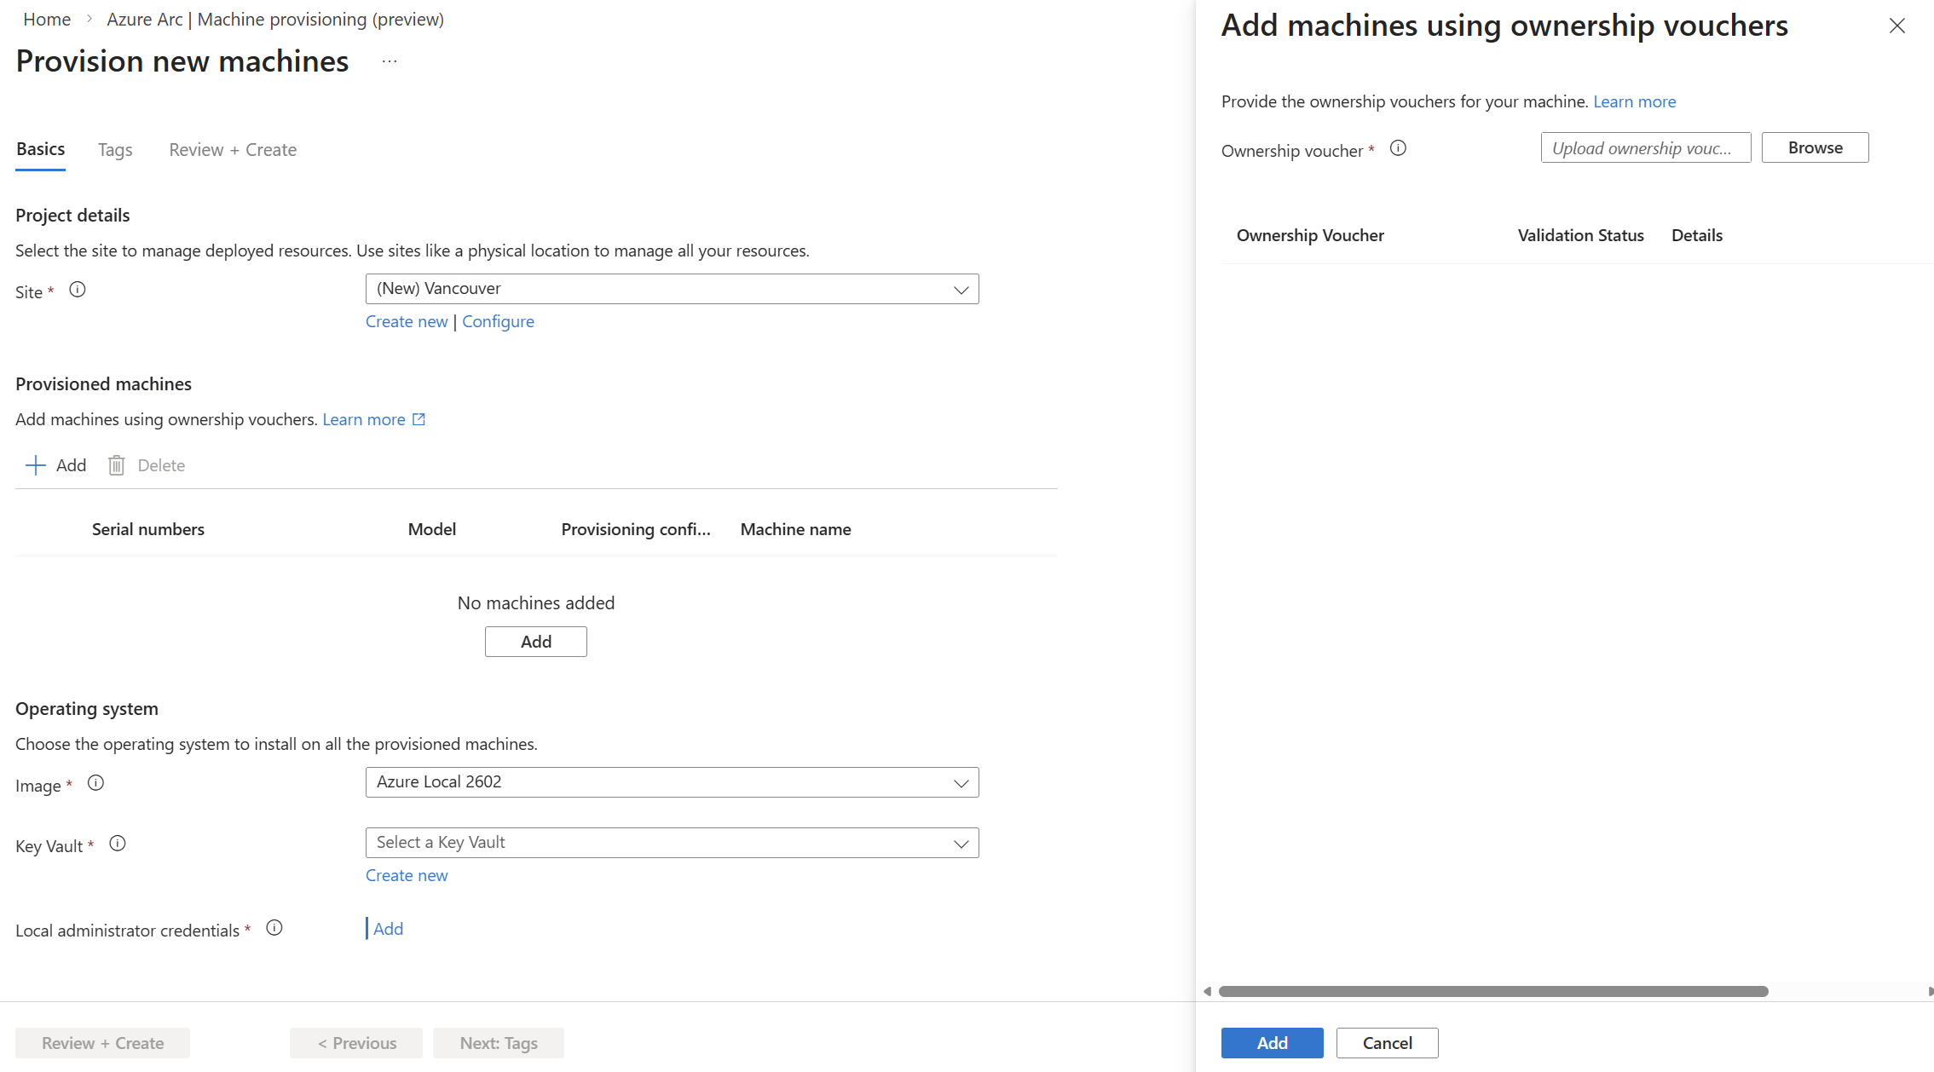
Task: Expand the Site dropdown showing Vancouver
Action: (672, 289)
